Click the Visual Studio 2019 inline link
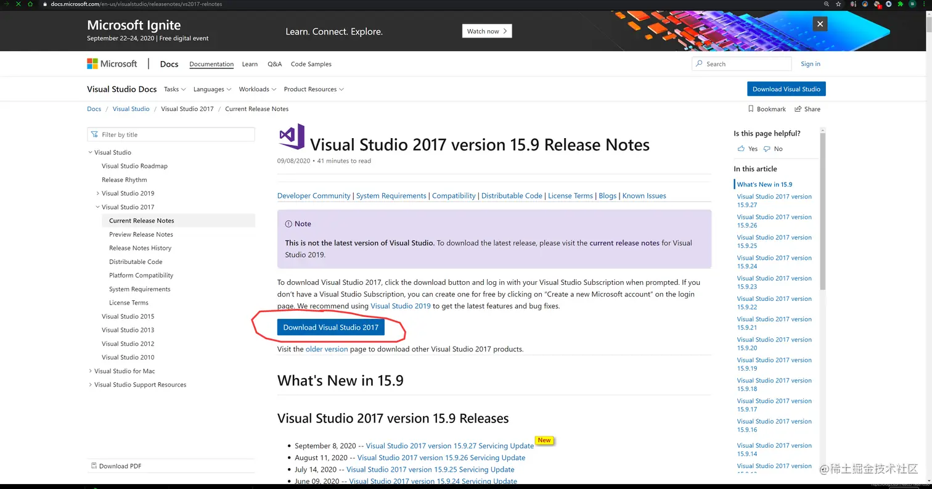932x489 pixels. [401, 306]
